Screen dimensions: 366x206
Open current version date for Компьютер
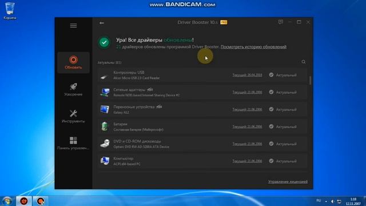[x=247, y=161]
